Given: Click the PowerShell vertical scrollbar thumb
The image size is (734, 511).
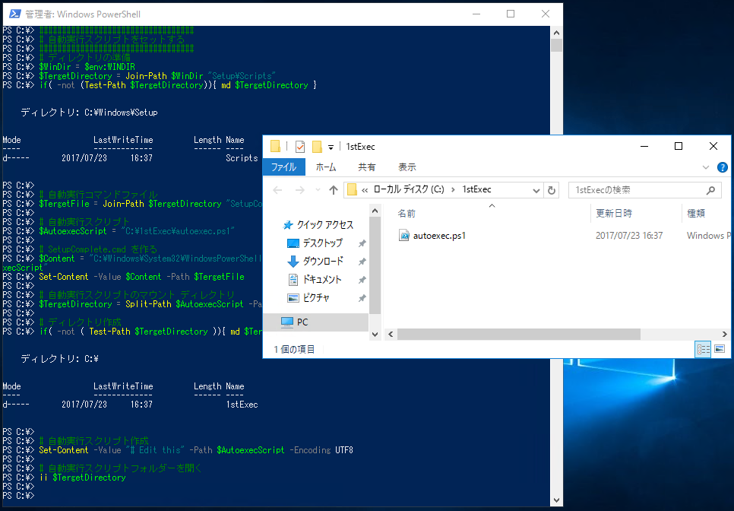Looking at the screenshot, I should click(556, 45).
